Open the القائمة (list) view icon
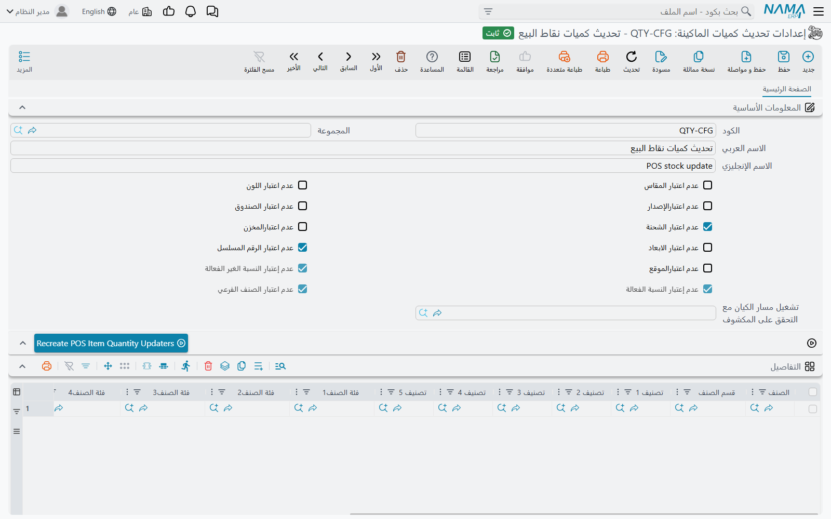 point(465,57)
